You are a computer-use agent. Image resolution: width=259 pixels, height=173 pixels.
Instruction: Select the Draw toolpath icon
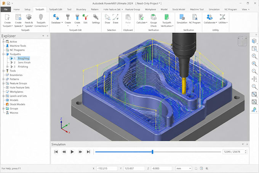[107, 17]
